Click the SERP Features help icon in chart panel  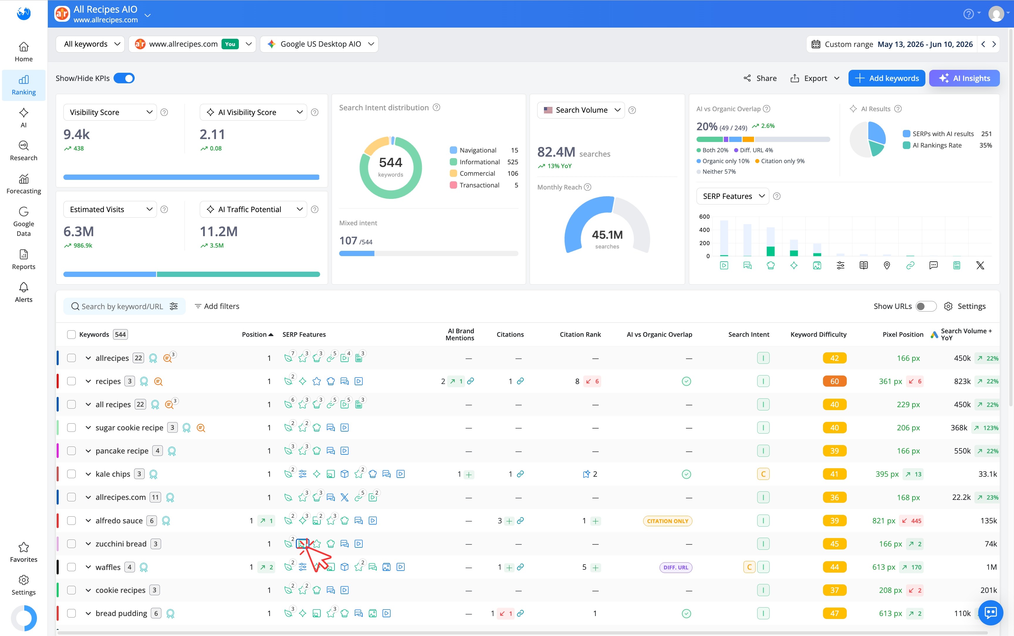click(x=777, y=197)
